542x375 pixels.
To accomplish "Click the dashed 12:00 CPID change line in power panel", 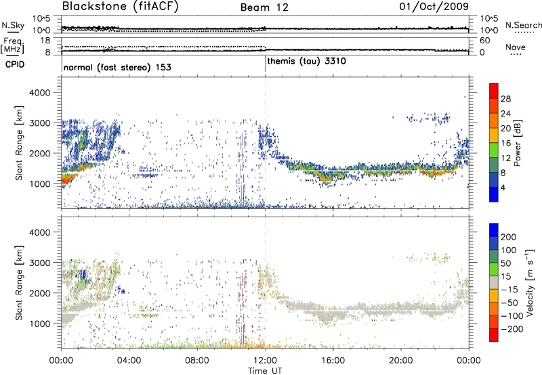I will [265, 143].
